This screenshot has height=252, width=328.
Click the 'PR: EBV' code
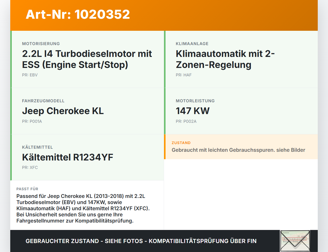click(x=30, y=75)
